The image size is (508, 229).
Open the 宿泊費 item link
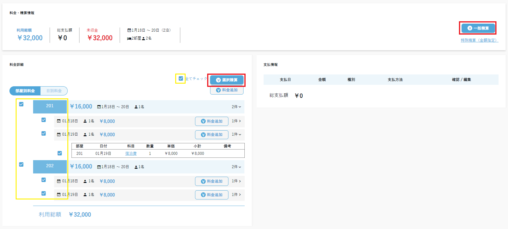(x=131, y=154)
